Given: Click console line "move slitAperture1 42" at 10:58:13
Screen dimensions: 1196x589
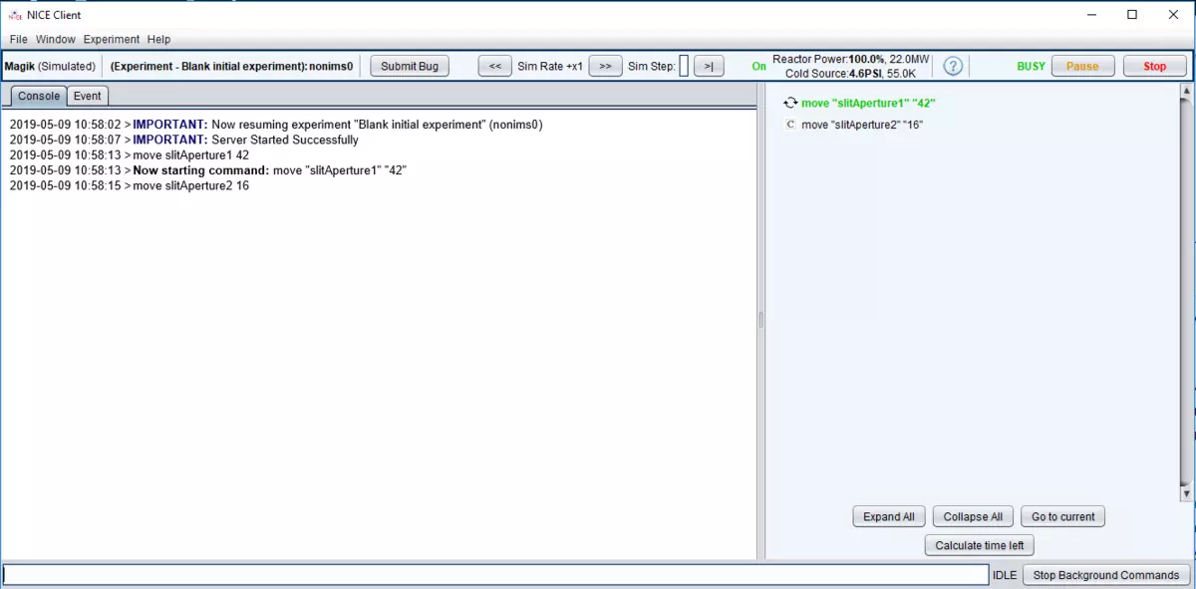Looking at the screenshot, I should (x=130, y=155).
